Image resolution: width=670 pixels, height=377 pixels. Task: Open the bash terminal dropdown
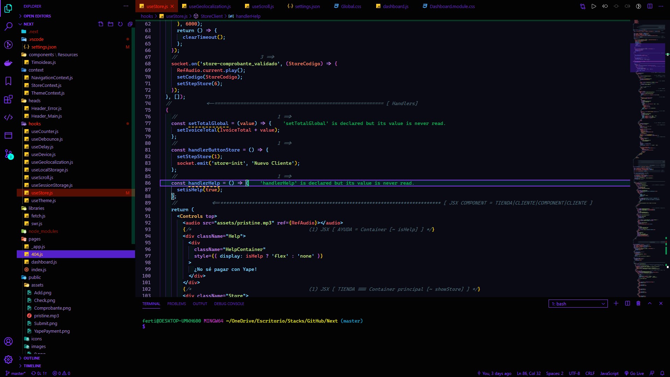[x=578, y=304]
